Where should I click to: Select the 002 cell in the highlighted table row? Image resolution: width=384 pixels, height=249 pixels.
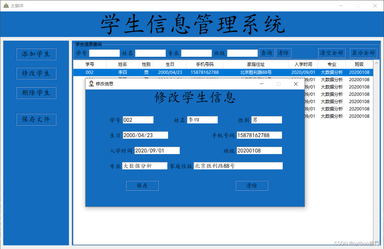tap(90, 72)
